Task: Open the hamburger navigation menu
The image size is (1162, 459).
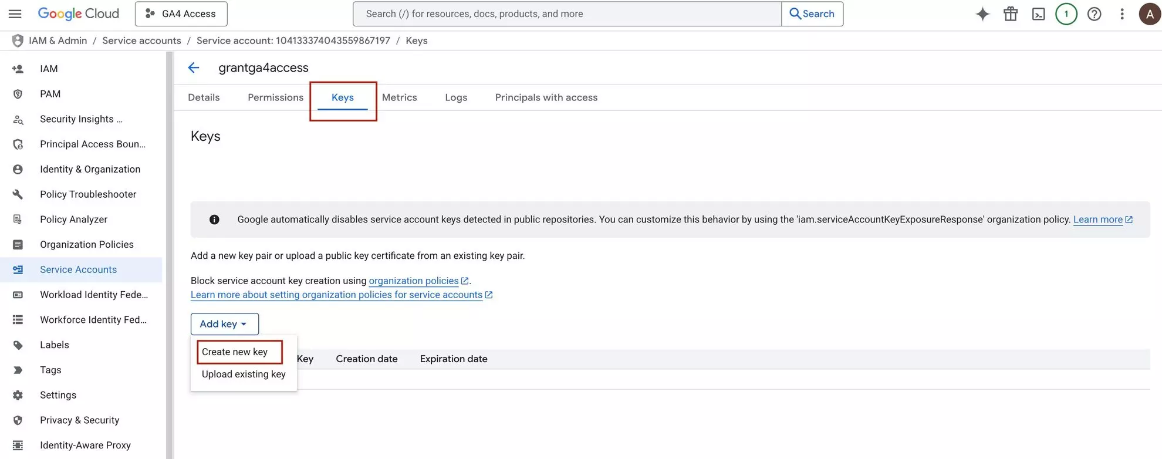Action: tap(15, 14)
